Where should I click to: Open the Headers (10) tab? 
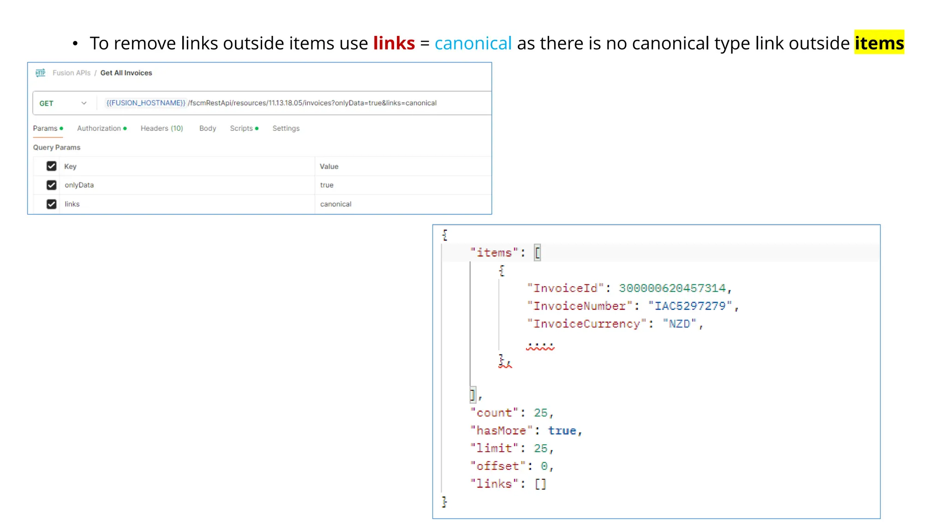[x=161, y=128]
